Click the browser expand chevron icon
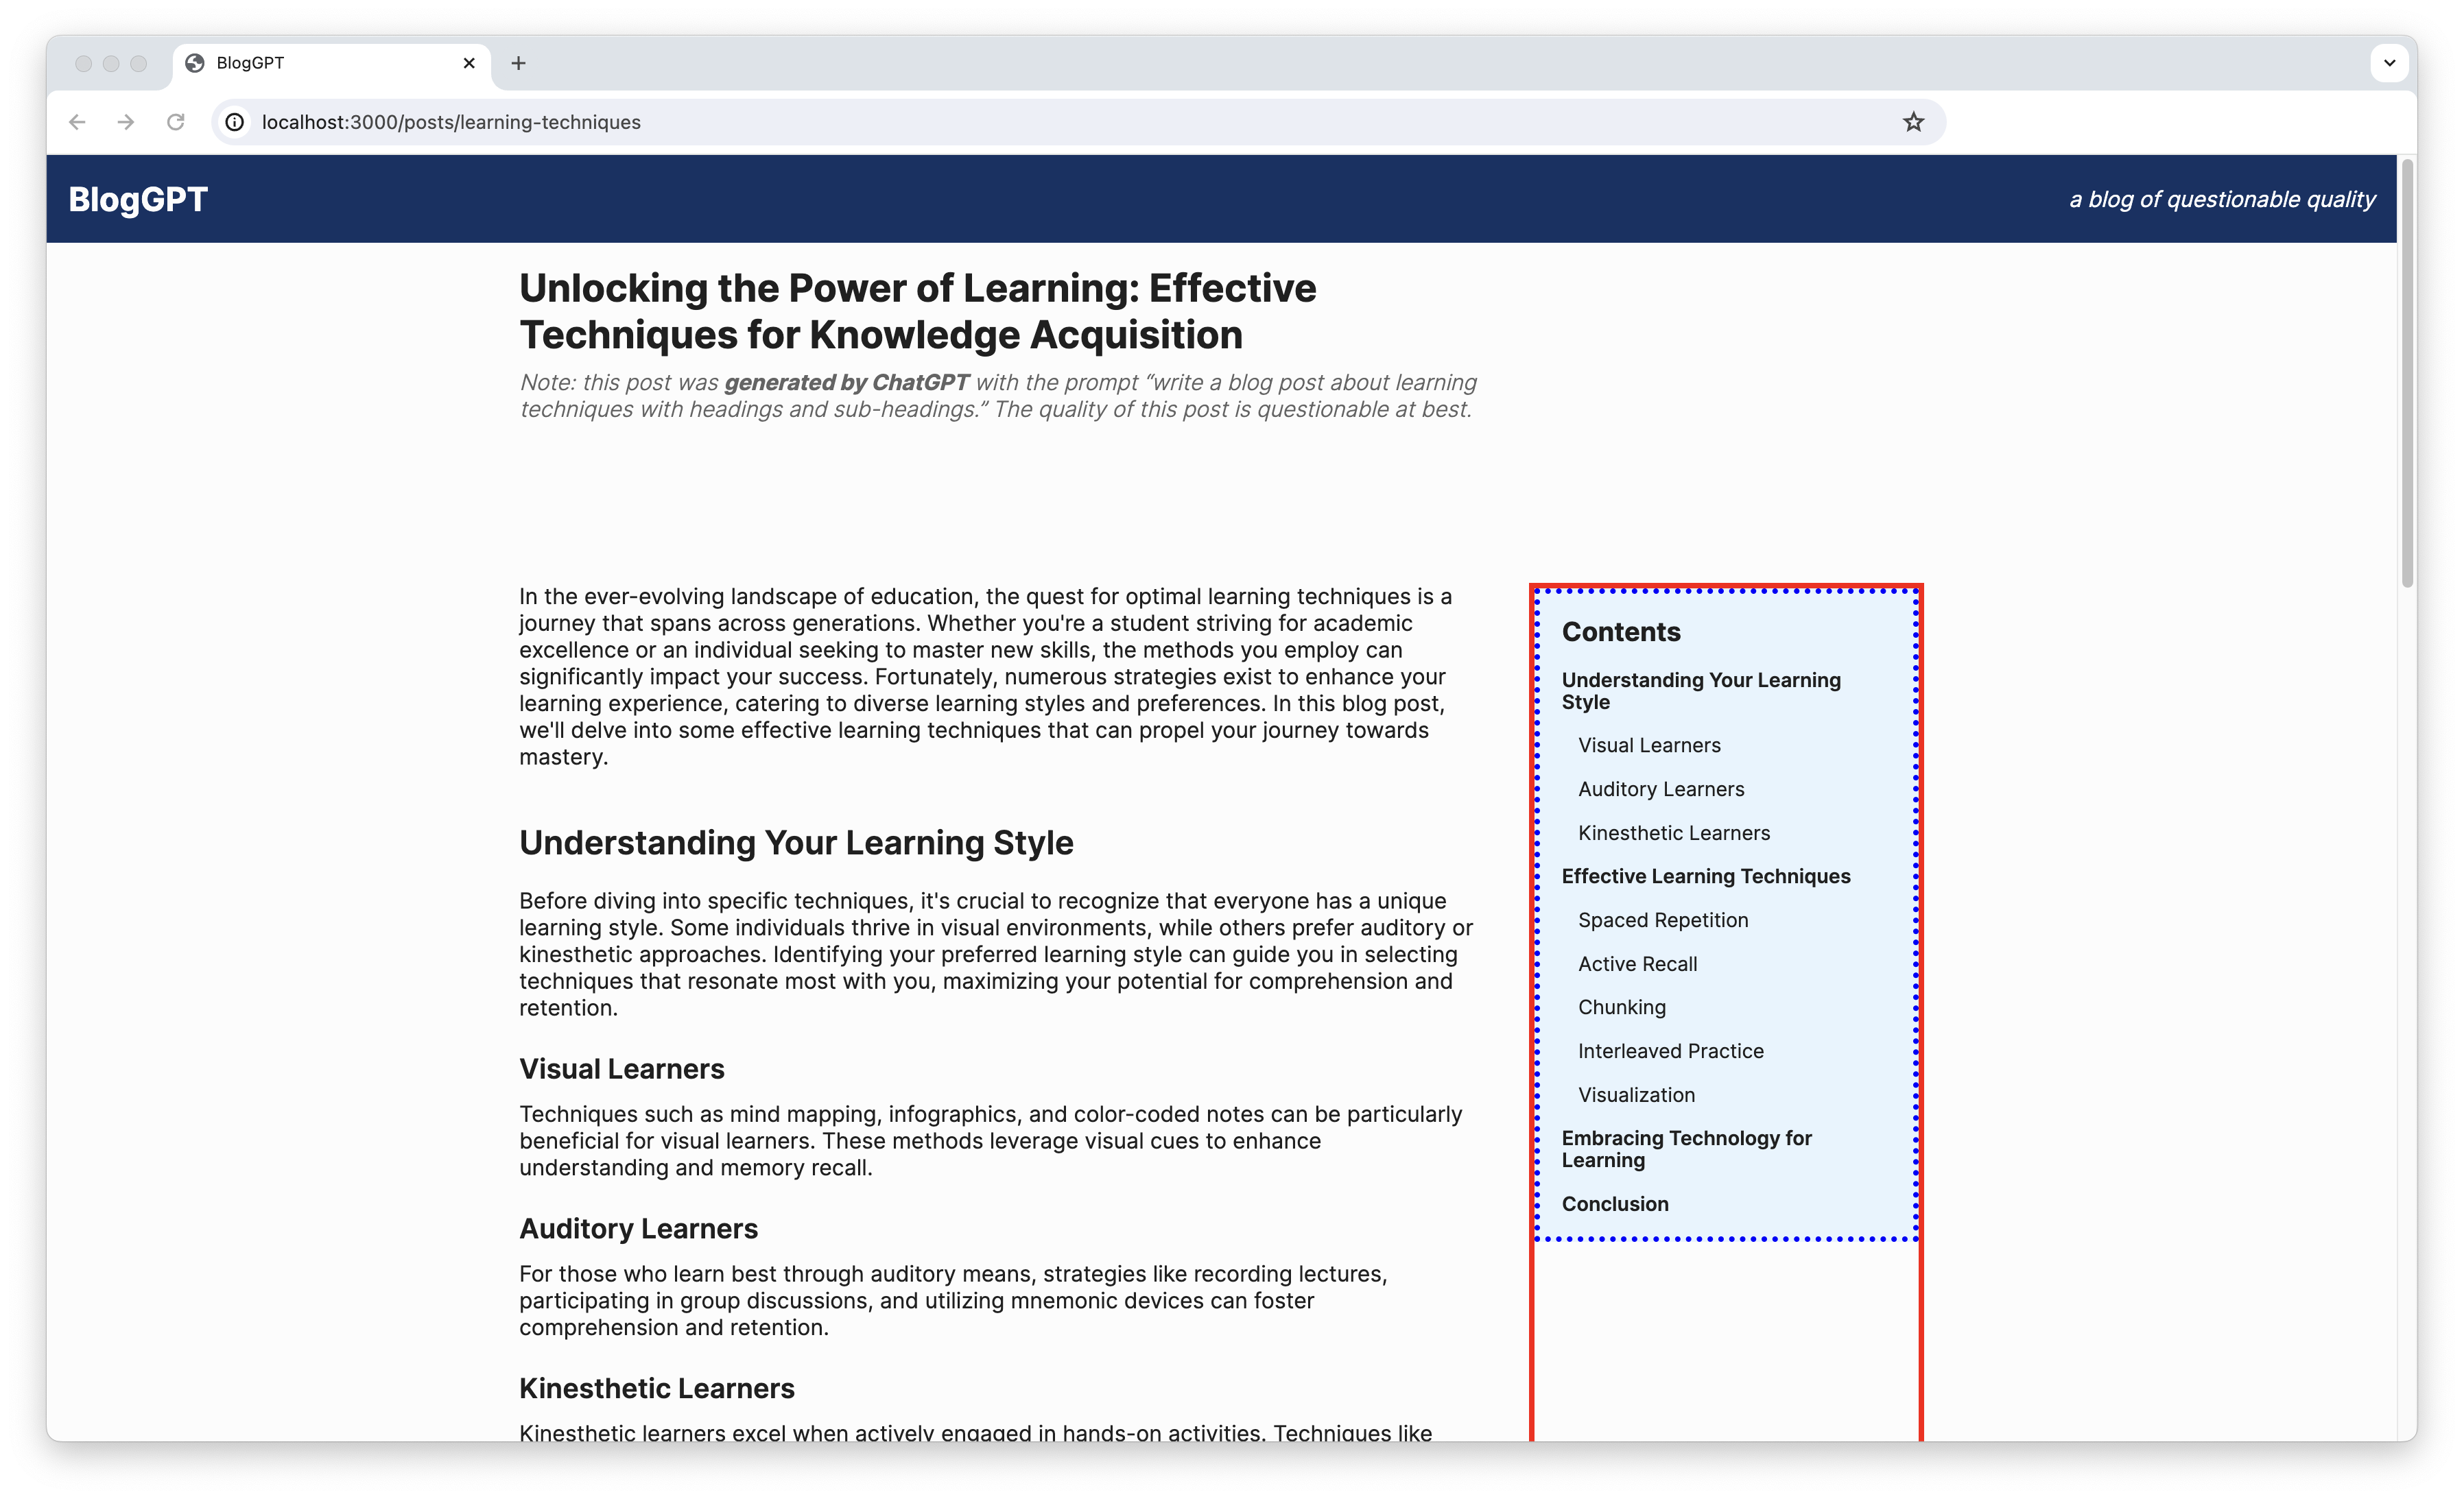Screen dimensions: 2464x1499 [2390, 62]
